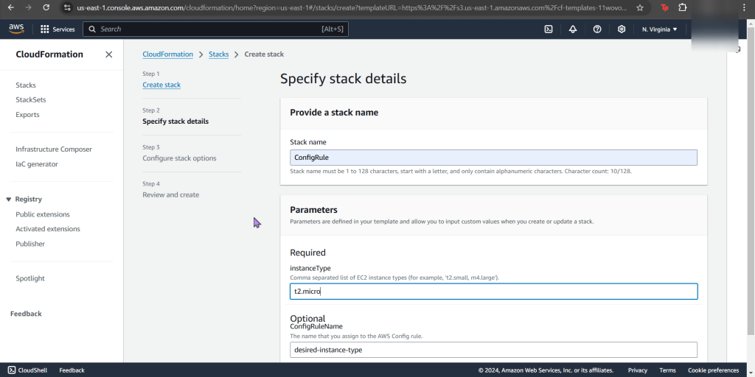Viewport: 755px width, 377px height.
Task: Bookmark this page with the star icon
Action: click(640, 7)
